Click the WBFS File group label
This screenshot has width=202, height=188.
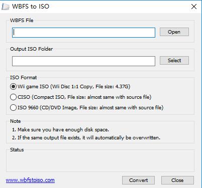(x=22, y=21)
